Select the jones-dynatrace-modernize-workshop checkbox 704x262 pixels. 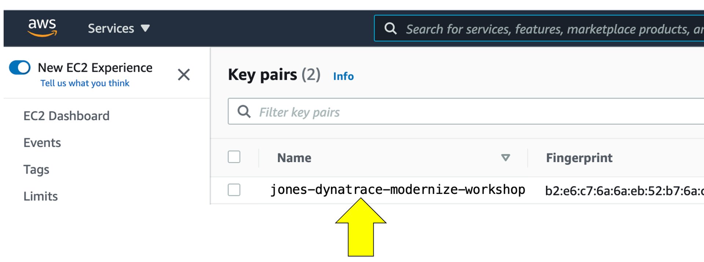click(234, 190)
